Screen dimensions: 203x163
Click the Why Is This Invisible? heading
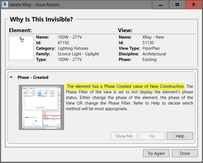click(x=41, y=19)
